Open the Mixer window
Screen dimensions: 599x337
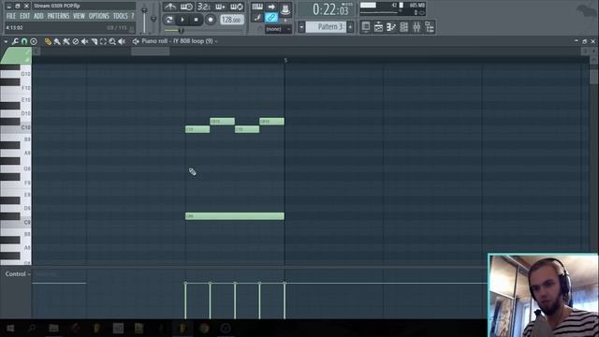coord(416,27)
